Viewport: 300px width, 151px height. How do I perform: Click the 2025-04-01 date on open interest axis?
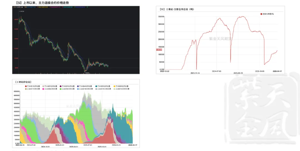[74, 147]
